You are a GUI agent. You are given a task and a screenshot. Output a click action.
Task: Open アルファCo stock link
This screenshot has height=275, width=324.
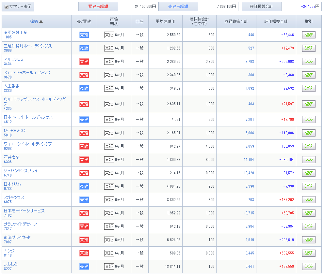[x=13, y=59]
